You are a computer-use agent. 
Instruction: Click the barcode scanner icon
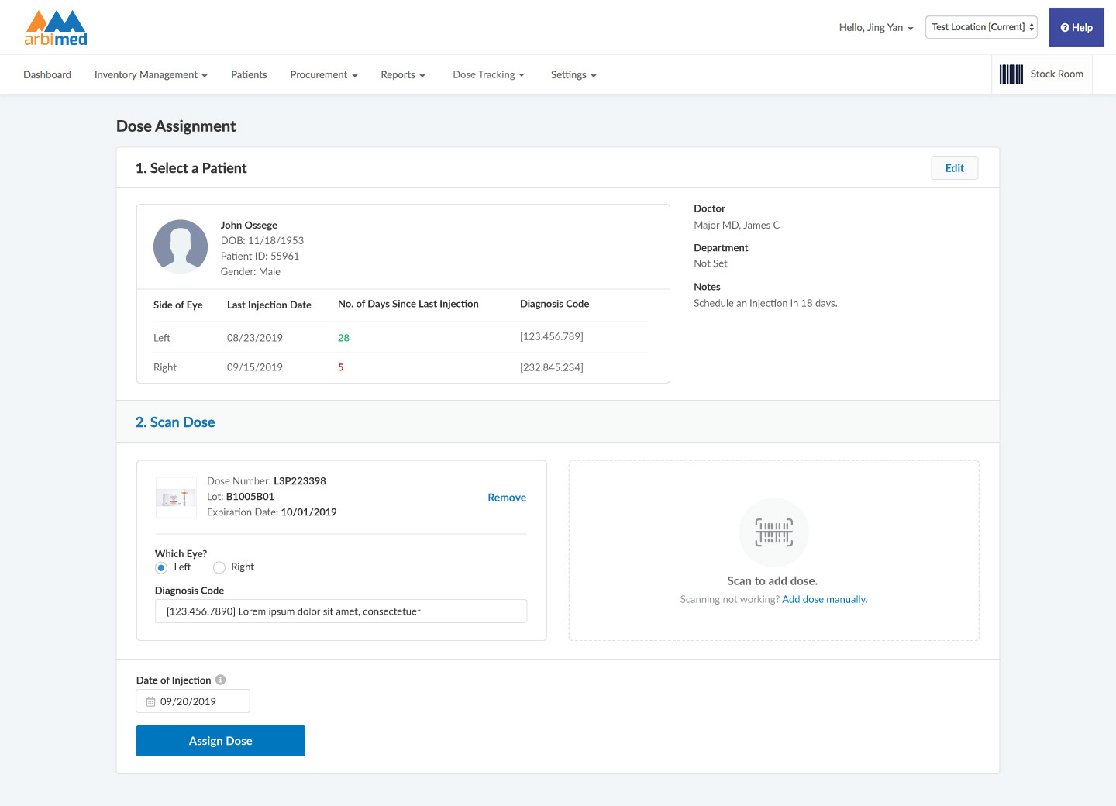point(773,532)
